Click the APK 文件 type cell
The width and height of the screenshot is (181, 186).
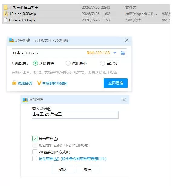click(133, 20)
